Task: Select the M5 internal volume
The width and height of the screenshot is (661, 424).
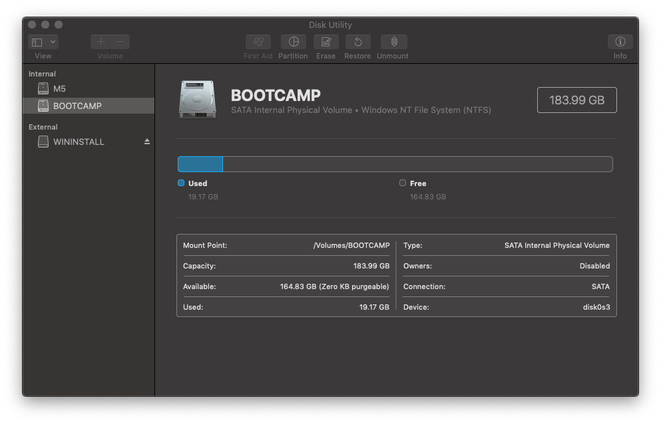Action: pyautogui.click(x=59, y=88)
